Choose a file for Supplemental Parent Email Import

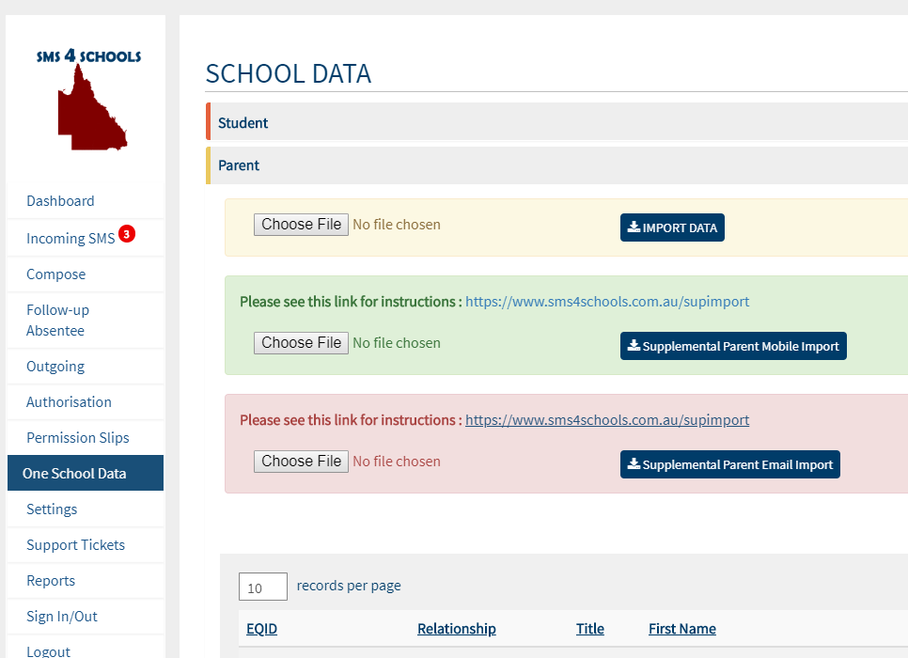coord(301,461)
